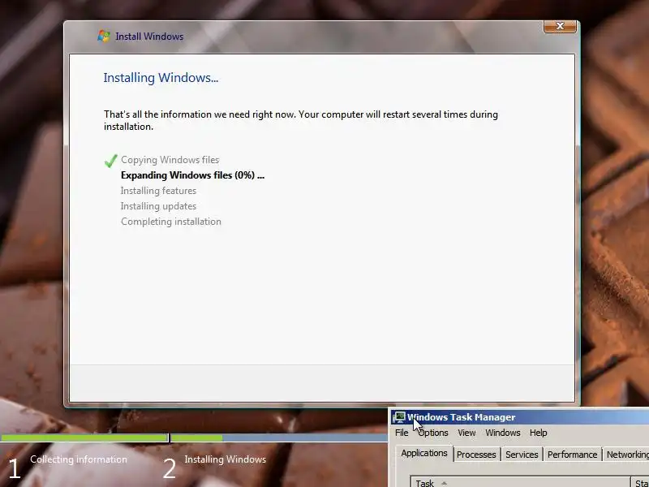The image size is (649, 487).
Task: Switch to the Processes tab
Action: pos(476,455)
